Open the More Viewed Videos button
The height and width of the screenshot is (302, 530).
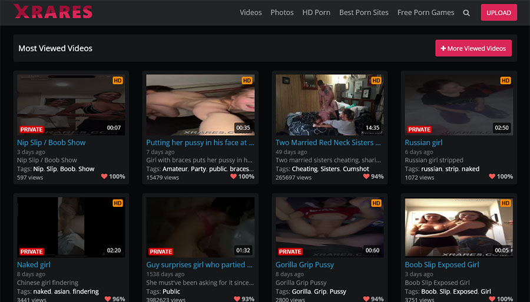[x=473, y=48]
